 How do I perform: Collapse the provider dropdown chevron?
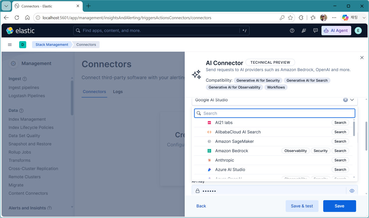tap(352, 100)
